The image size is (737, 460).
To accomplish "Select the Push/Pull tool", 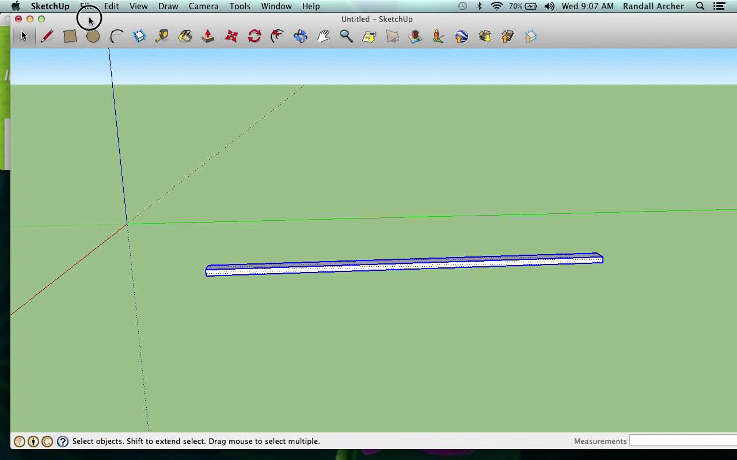I will tap(208, 36).
